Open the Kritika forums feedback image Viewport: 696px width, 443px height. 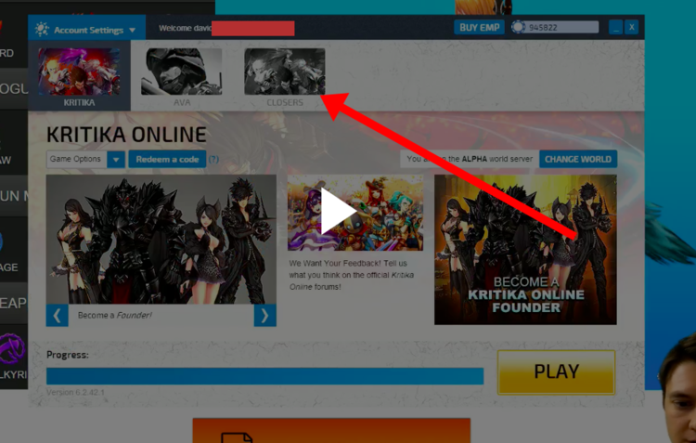355,214
